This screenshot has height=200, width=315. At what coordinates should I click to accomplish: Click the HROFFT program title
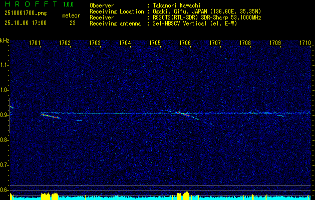coord(31,4)
